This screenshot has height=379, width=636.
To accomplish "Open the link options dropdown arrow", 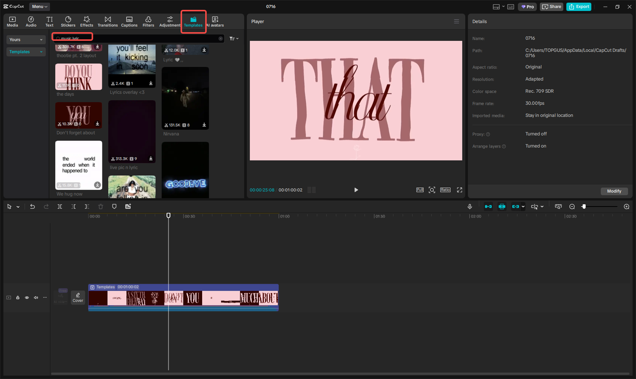I will click(523, 206).
